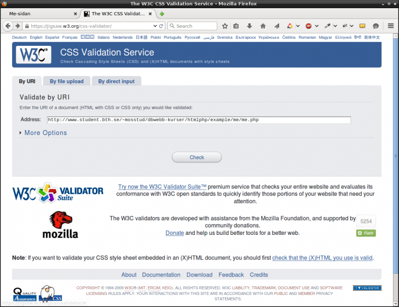
Task: Reload the page with the refresh icon
Action: pyautogui.click(x=161, y=26)
